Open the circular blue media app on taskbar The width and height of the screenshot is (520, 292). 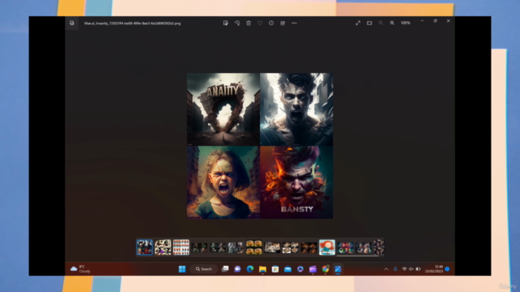(300, 268)
